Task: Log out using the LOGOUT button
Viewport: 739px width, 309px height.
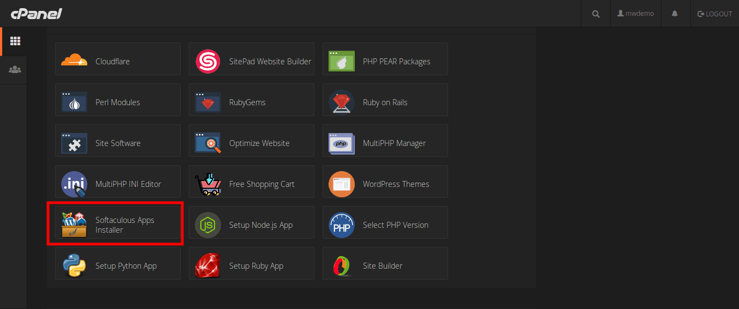Action: tap(715, 14)
